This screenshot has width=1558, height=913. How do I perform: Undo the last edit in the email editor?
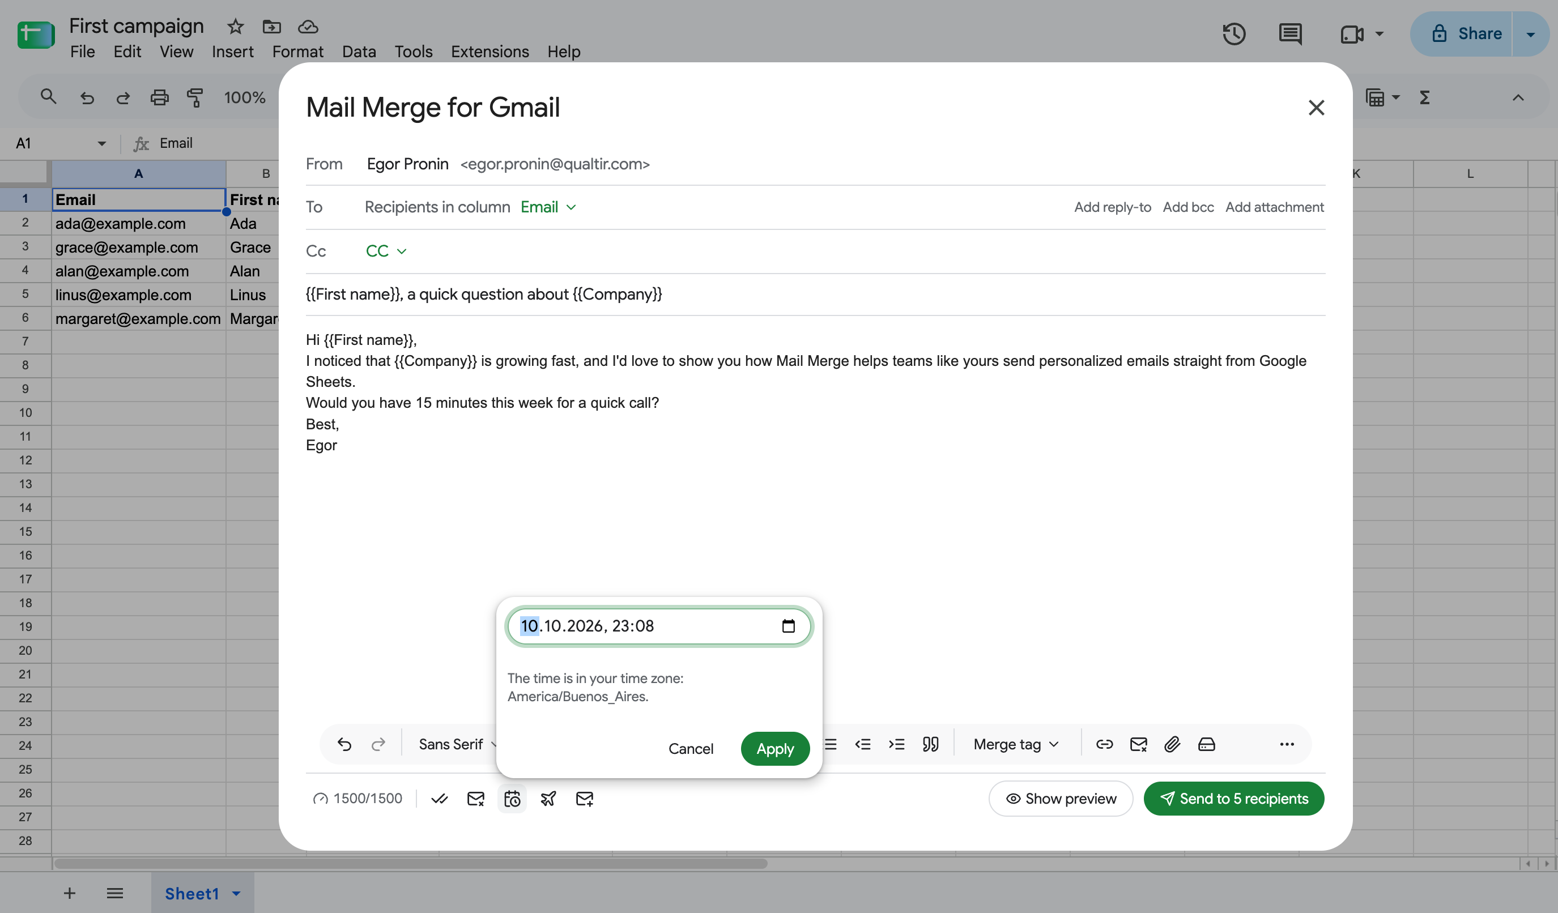point(344,744)
